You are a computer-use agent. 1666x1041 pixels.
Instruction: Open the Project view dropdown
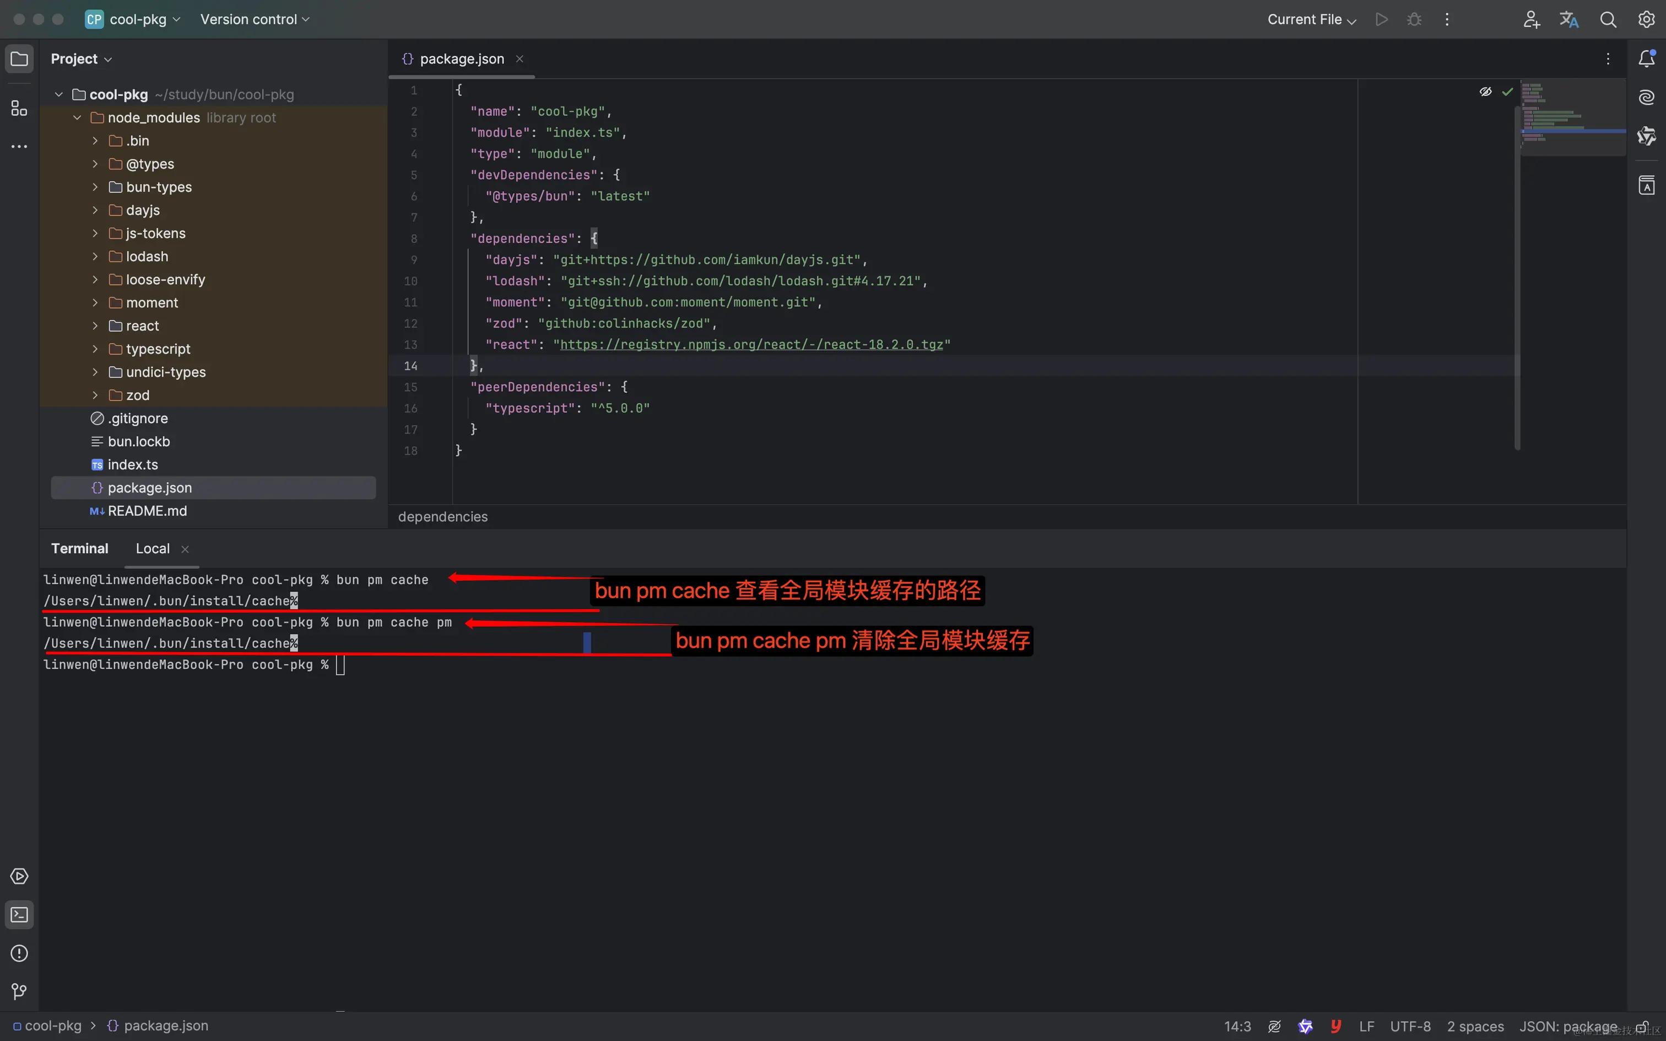[81, 58]
